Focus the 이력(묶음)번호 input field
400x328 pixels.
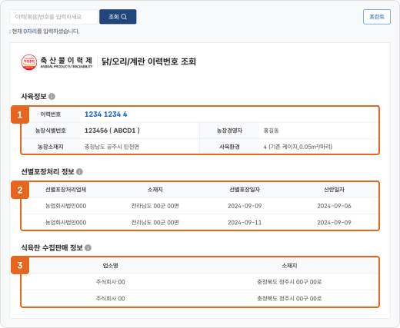(x=54, y=17)
